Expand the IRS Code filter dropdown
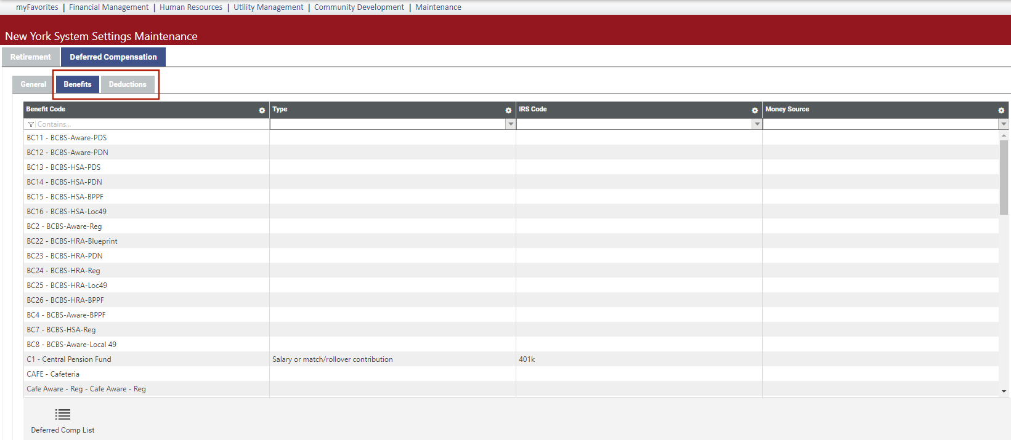This screenshot has height=440, width=1011. pyautogui.click(x=757, y=124)
